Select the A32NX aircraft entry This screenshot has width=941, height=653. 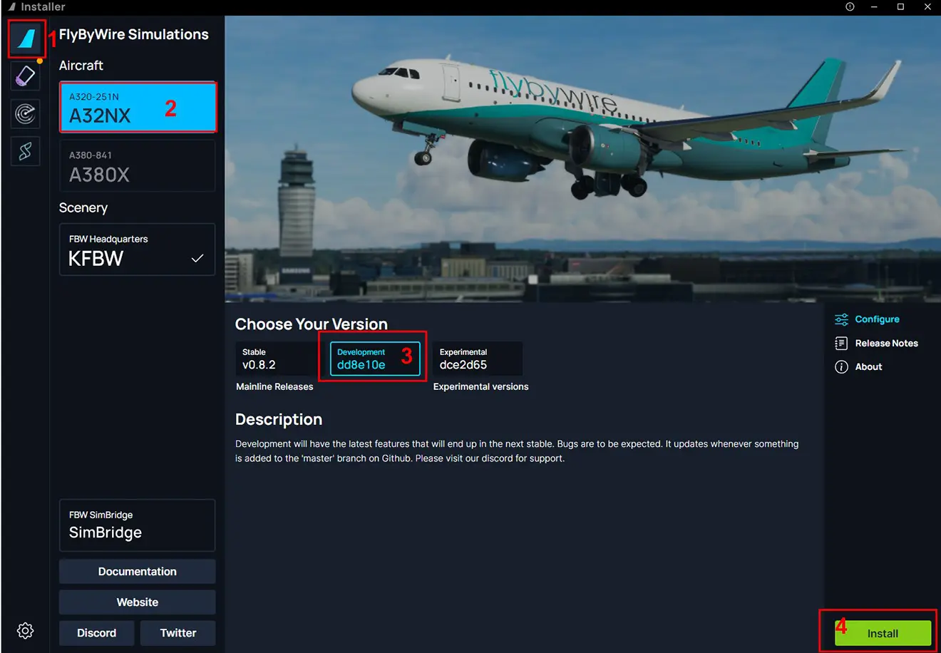point(138,107)
